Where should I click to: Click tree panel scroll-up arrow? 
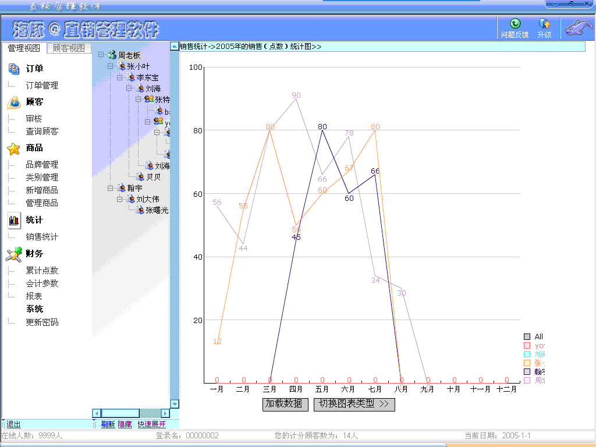click(175, 47)
